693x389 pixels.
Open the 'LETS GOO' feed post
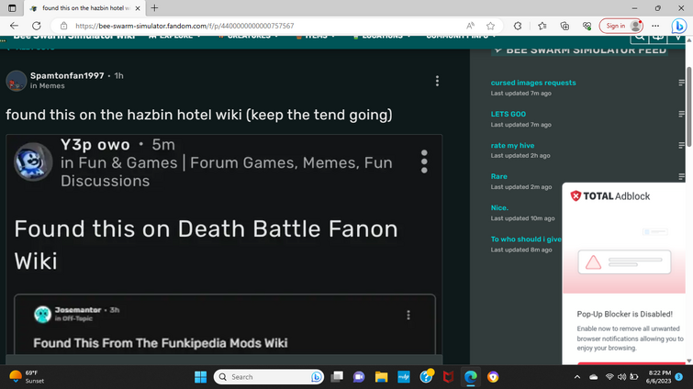[509, 114]
